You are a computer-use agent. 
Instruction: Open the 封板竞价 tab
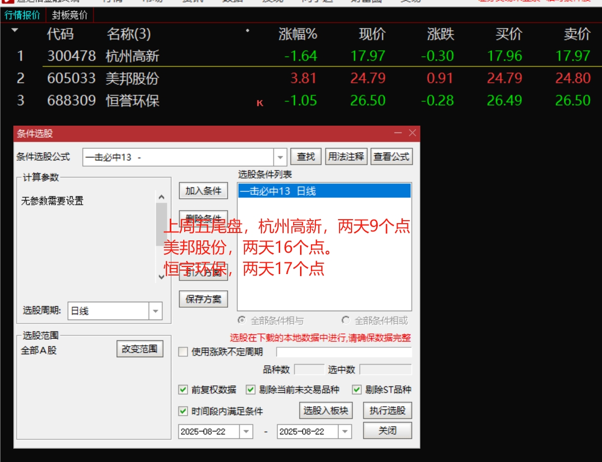pos(70,15)
